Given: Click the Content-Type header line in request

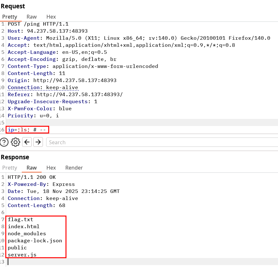Looking at the screenshot, I should [83, 66].
